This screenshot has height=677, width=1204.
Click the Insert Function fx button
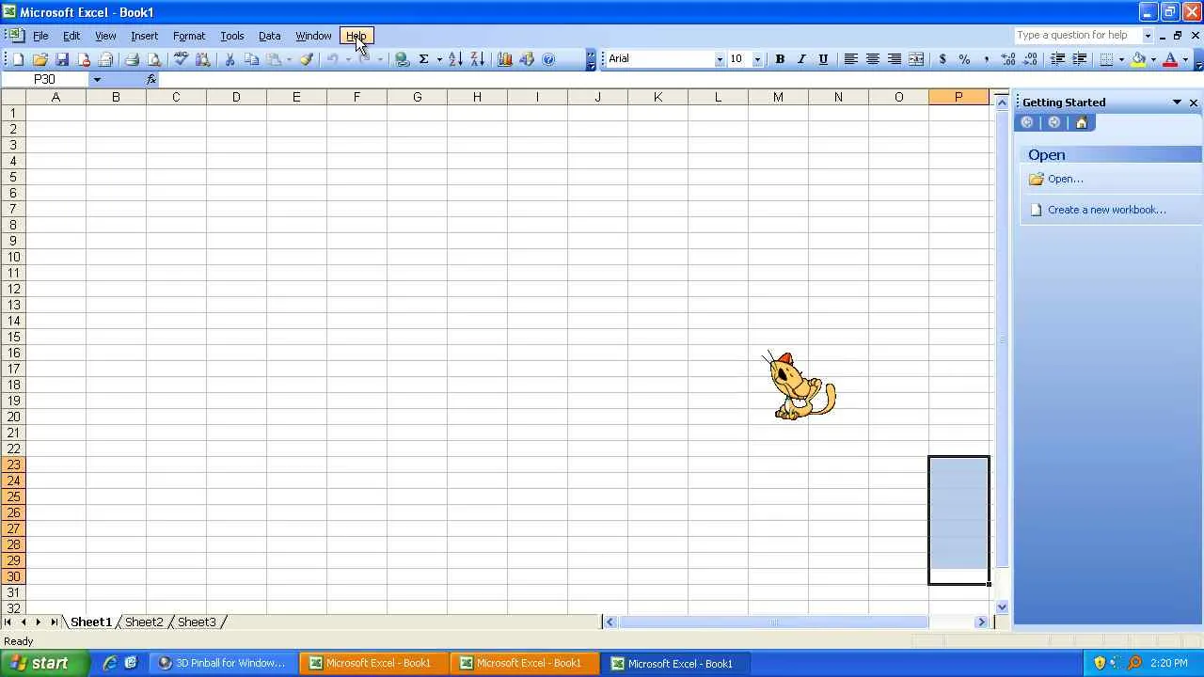tap(151, 80)
